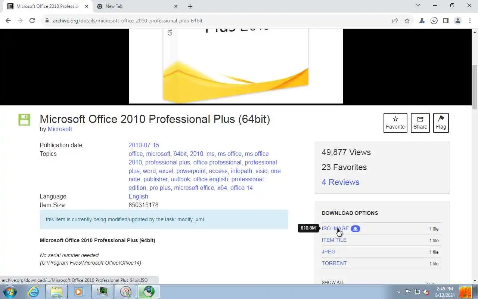Open the JPEG download option
The width and height of the screenshot is (478, 299).
click(x=329, y=252)
